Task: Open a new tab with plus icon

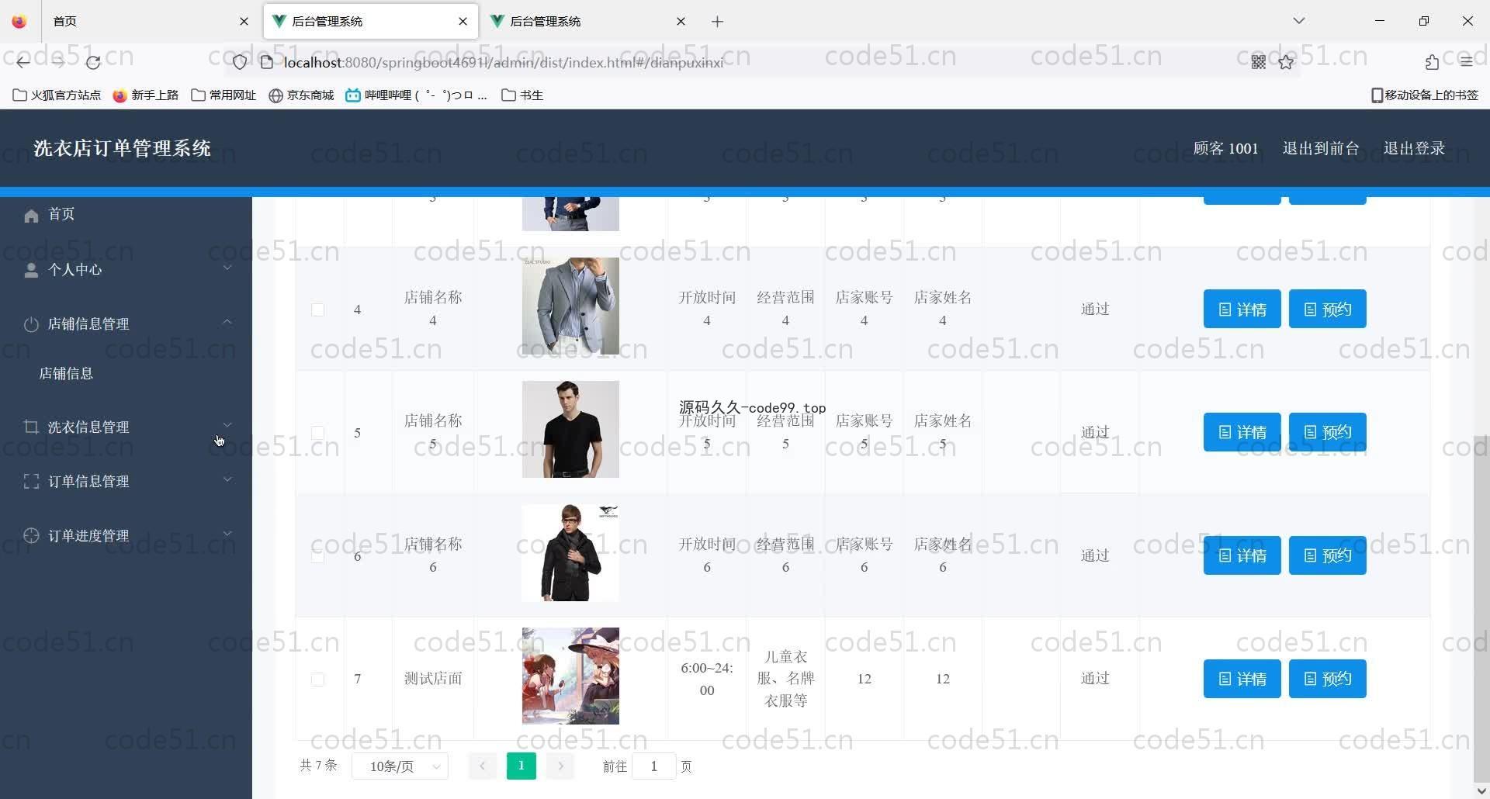Action: 717,22
